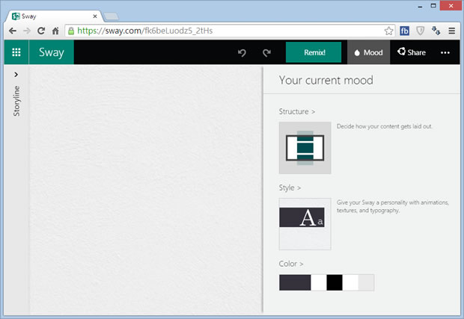
Task: Click the Sway logo title
Action: [x=52, y=52]
